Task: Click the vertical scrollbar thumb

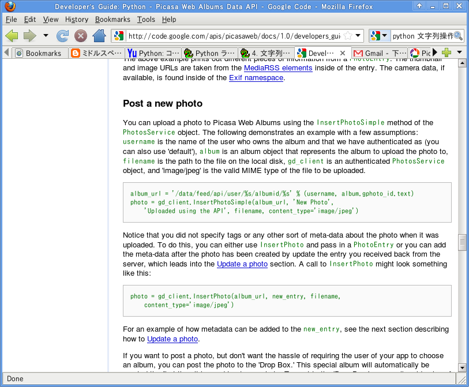Action: point(463,242)
